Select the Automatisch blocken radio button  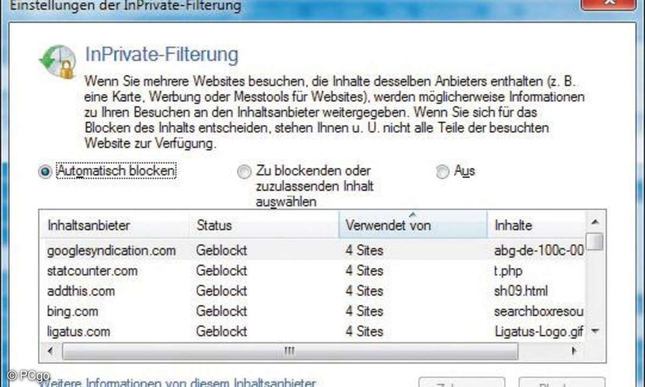pos(45,171)
